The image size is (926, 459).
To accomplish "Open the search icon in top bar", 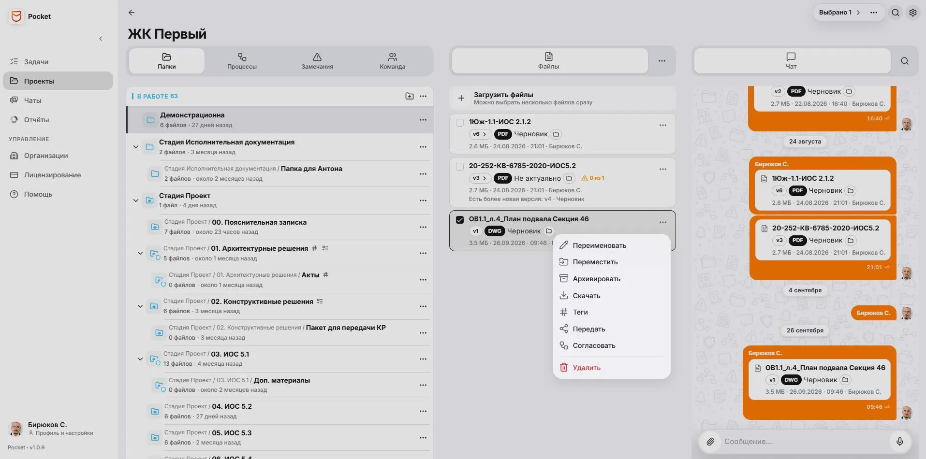I will [896, 13].
